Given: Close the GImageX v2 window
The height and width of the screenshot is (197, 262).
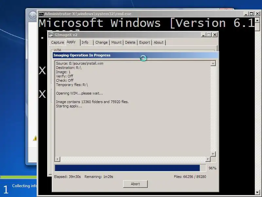Looking at the screenshot, I should pos(215,35).
